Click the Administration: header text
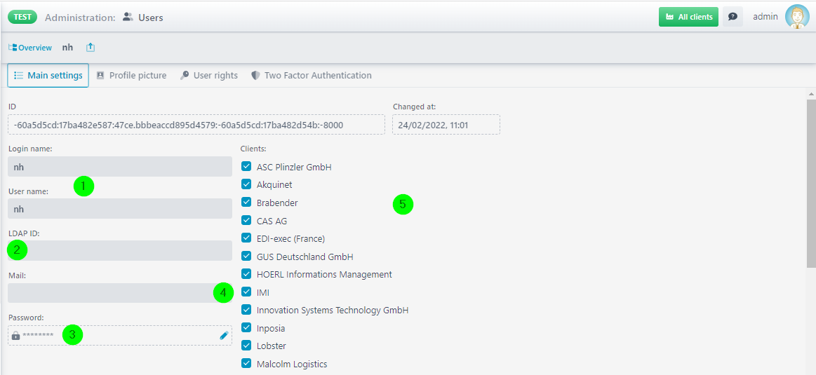This screenshot has height=375, width=816. [80, 17]
